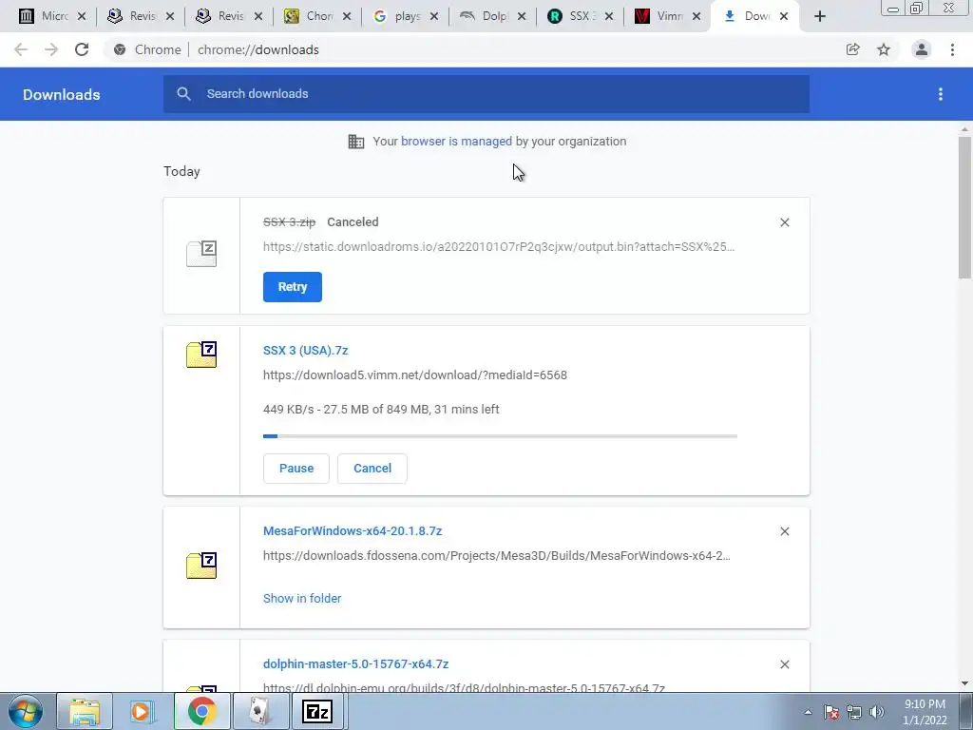
Task: Open Chrome's three-dot main menu
Action: (x=952, y=49)
